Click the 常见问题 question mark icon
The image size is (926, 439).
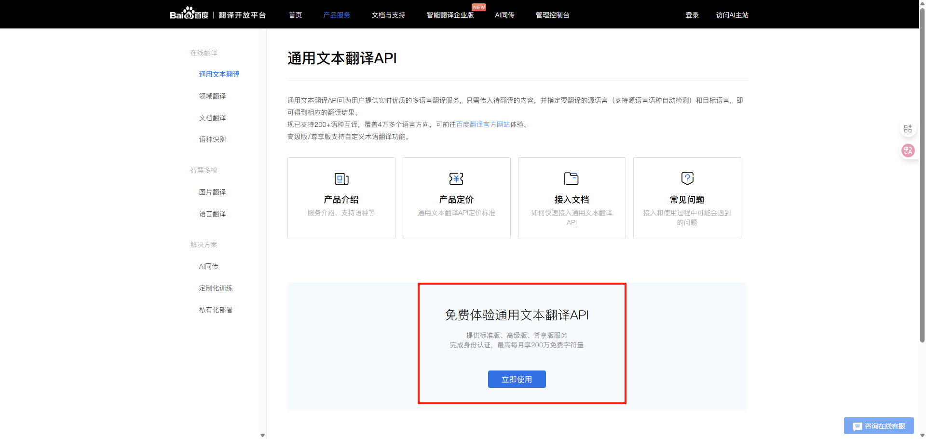687,178
